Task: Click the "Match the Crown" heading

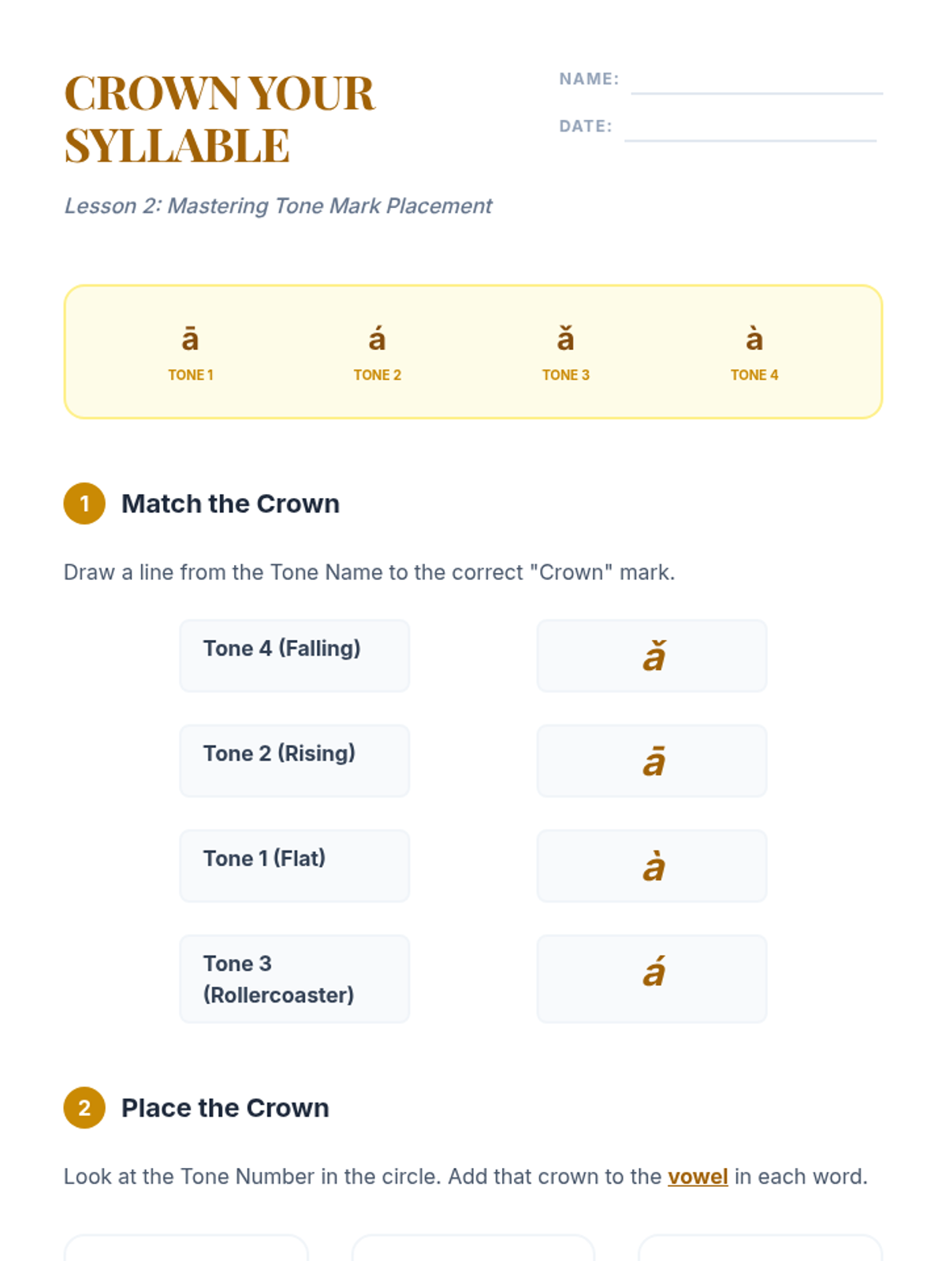Action: 230,504
